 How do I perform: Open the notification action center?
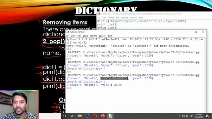pyautogui.click(x=207, y=116)
